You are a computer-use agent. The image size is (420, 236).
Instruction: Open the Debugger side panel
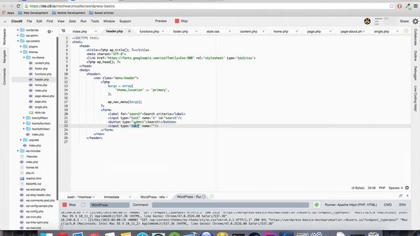[415, 73]
